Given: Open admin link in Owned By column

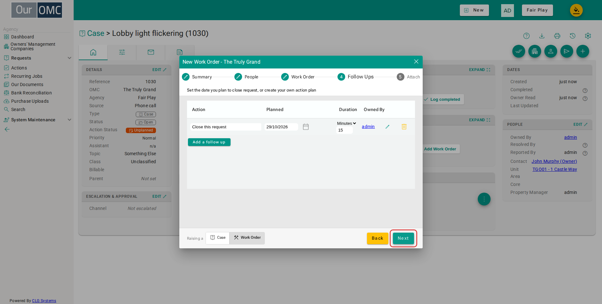Looking at the screenshot, I should (x=368, y=127).
